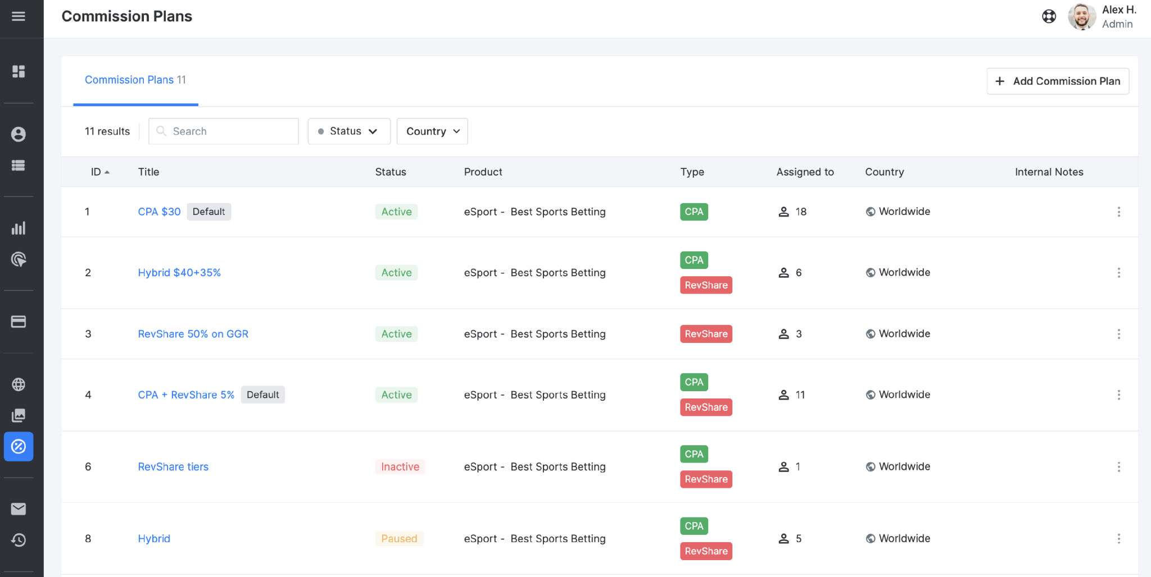Click the list icon in the sidebar
Screen dimensions: 1151x577
point(19,166)
